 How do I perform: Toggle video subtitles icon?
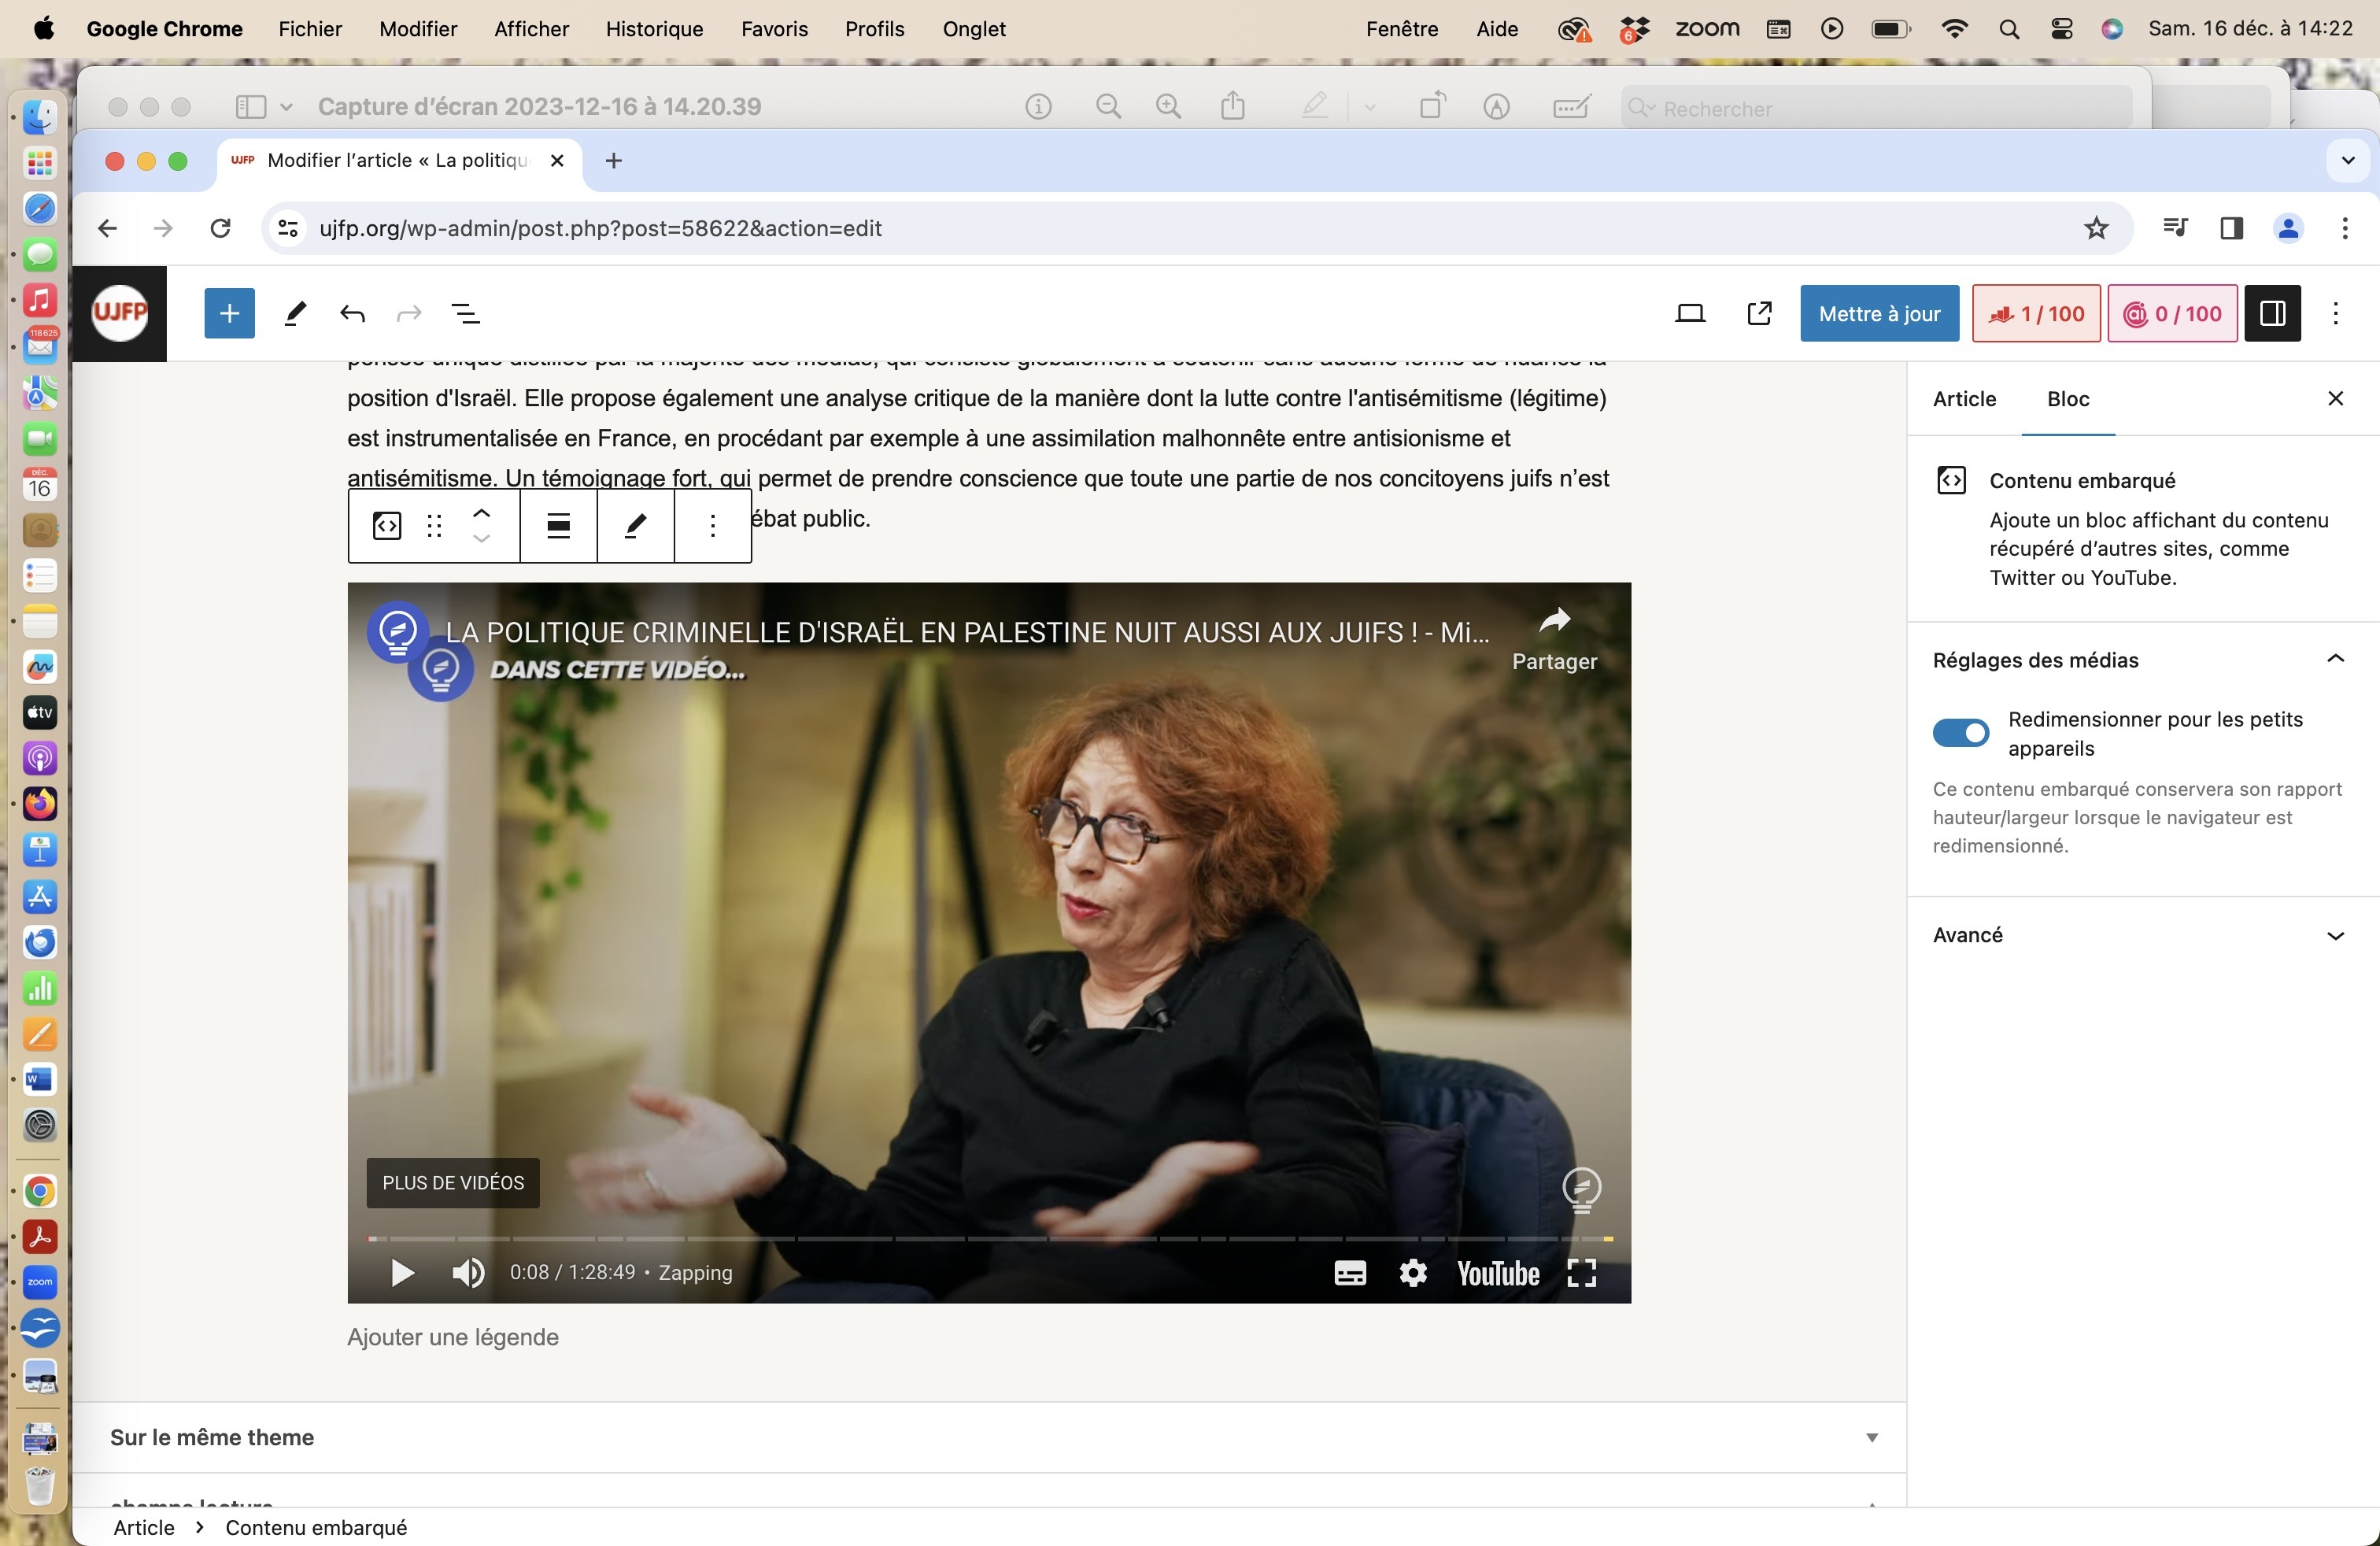point(1350,1273)
